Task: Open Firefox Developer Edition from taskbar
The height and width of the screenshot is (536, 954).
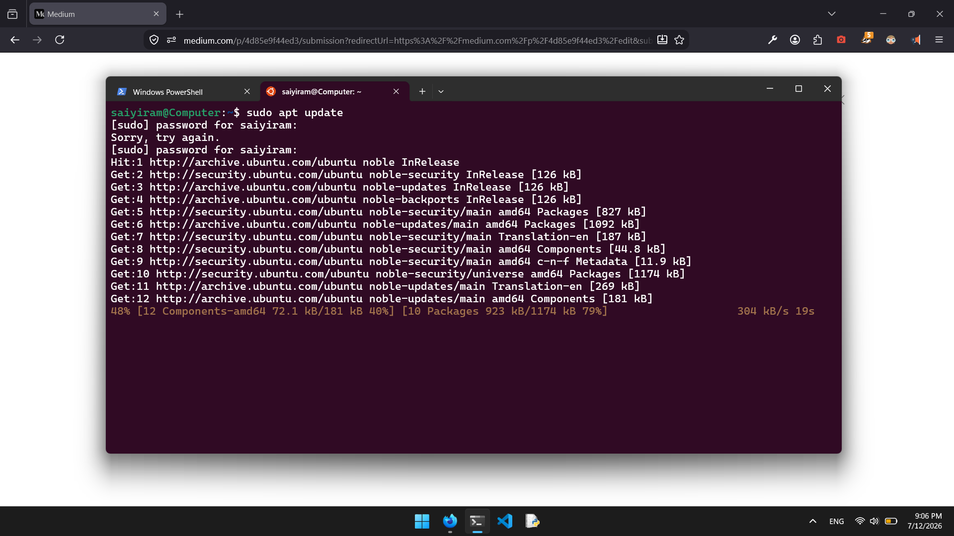Action: coord(450,521)
